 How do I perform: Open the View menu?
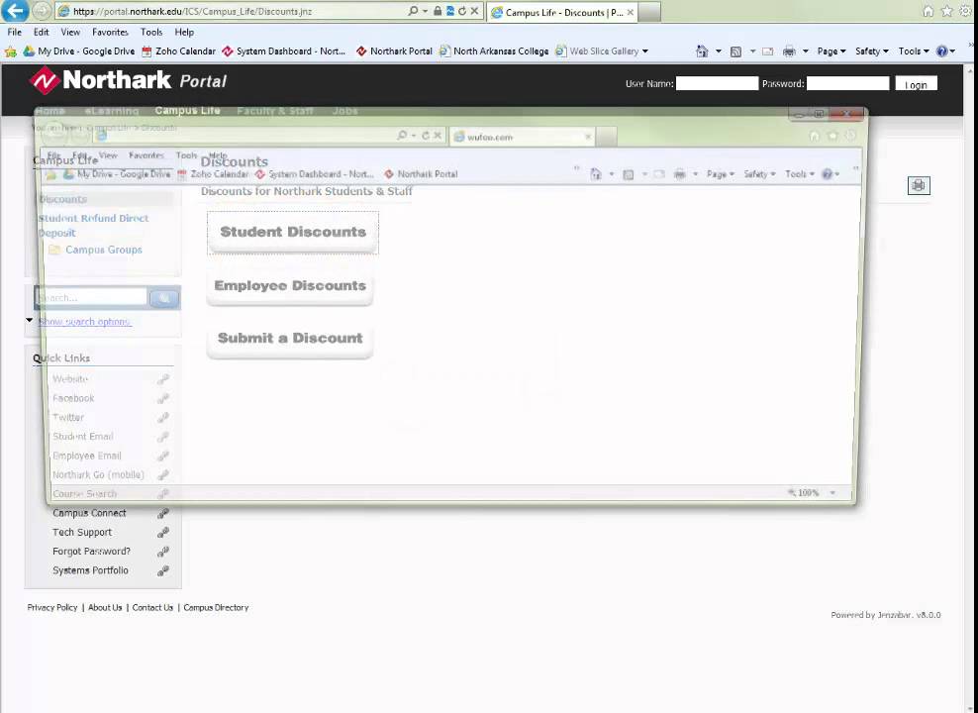coord(70,32)
